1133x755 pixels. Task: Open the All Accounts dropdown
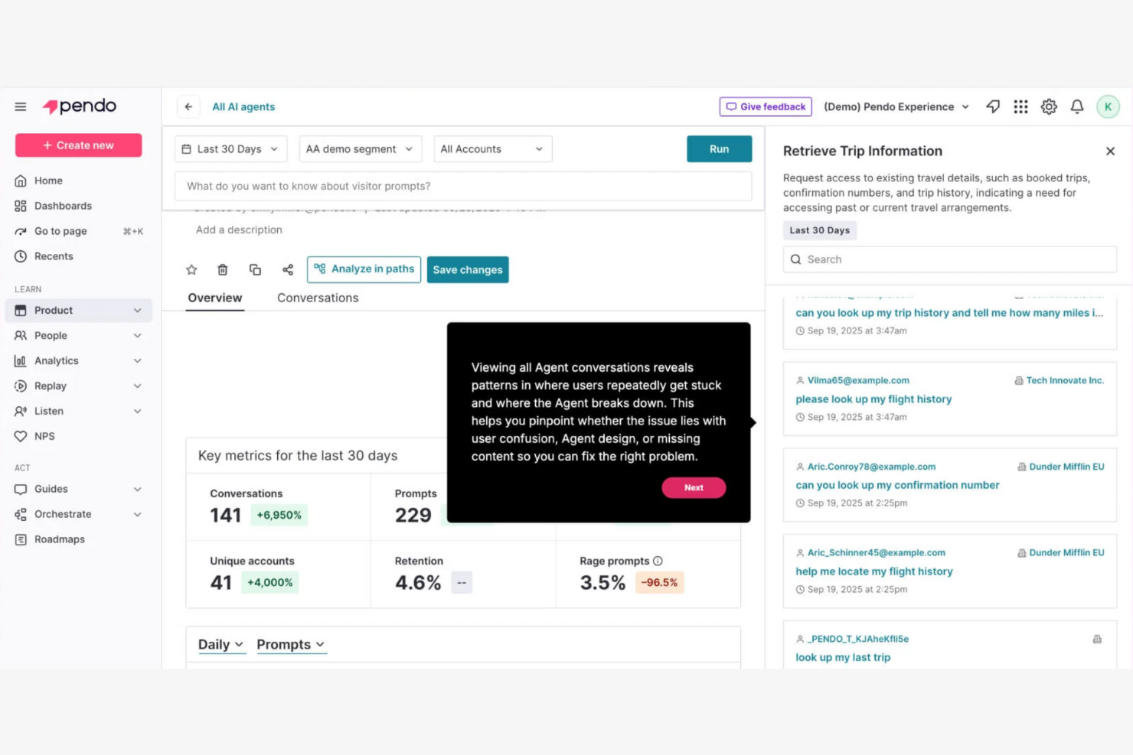(x=493, y=149)
